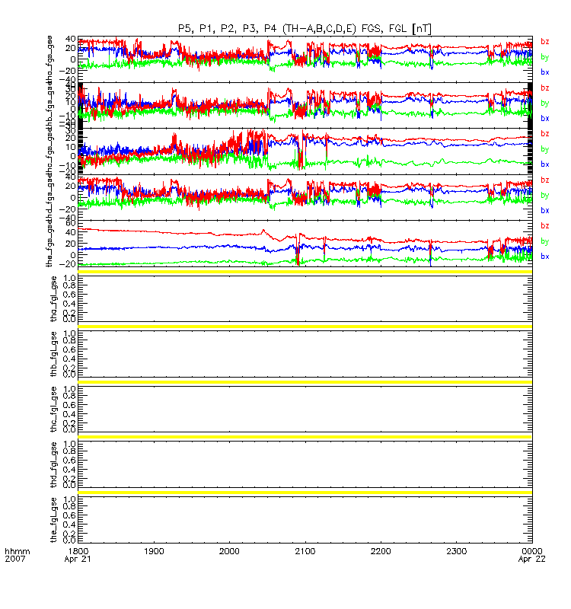Click the thd_fgl_gse y-axis label
The width and height of the screenshot is (571, 609).
pos(53,464)
